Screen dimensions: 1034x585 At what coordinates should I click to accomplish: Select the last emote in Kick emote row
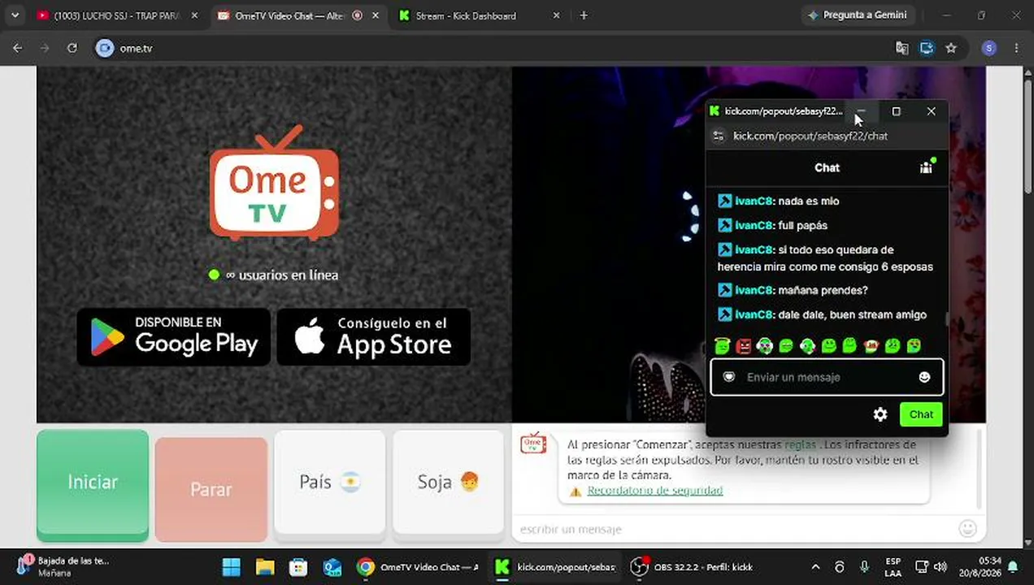pyautogui.click(x=914, y=346)
